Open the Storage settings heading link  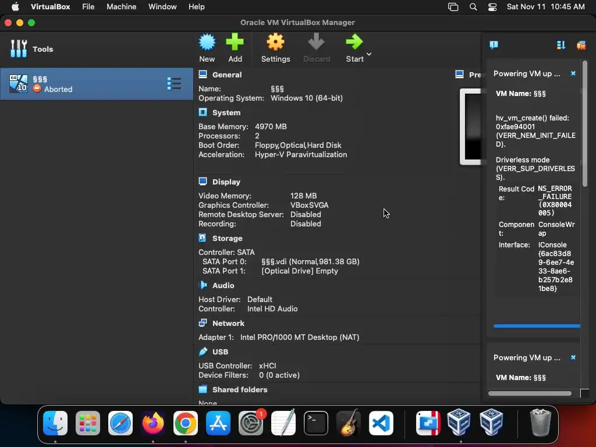tap(228, 238)
